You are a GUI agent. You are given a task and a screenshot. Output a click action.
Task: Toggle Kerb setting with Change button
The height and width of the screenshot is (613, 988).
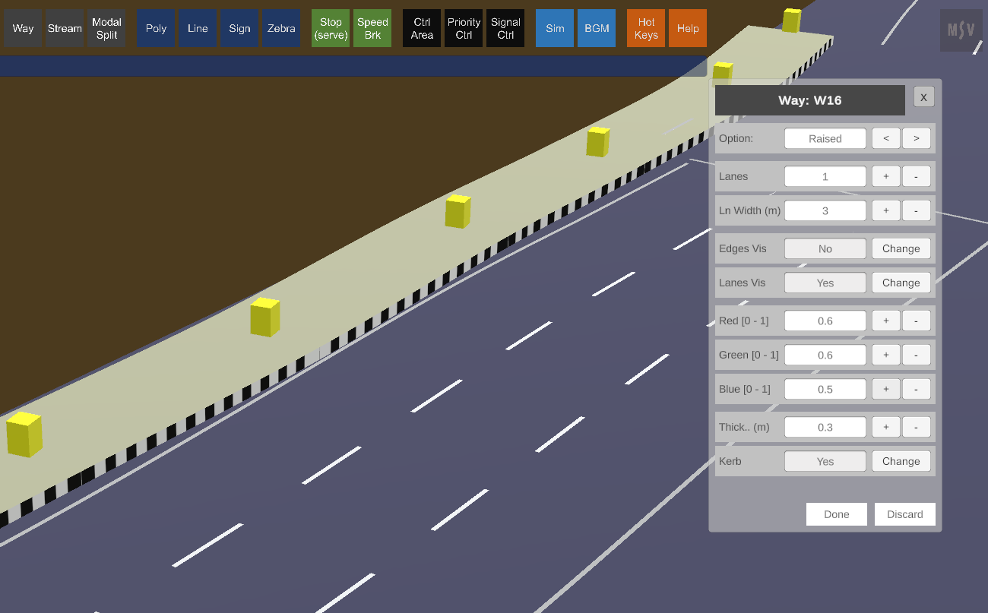901,461
